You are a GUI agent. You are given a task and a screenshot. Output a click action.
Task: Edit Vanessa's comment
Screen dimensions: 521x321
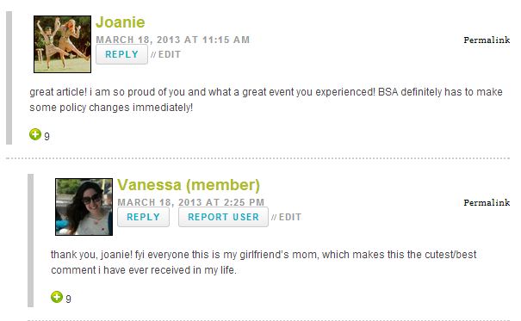[290, 217]
